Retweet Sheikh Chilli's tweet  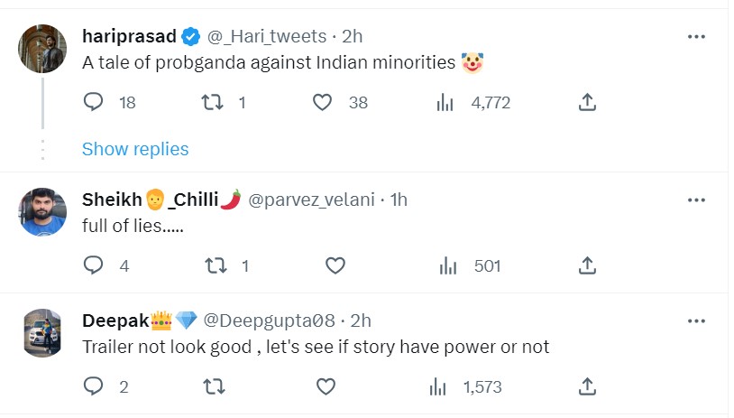point(215,265)
